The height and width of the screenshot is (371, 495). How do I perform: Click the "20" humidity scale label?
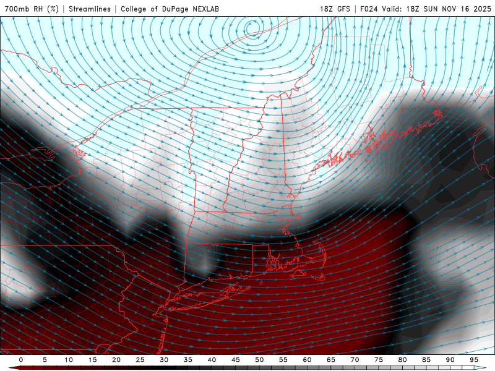(x=116, y=360)
